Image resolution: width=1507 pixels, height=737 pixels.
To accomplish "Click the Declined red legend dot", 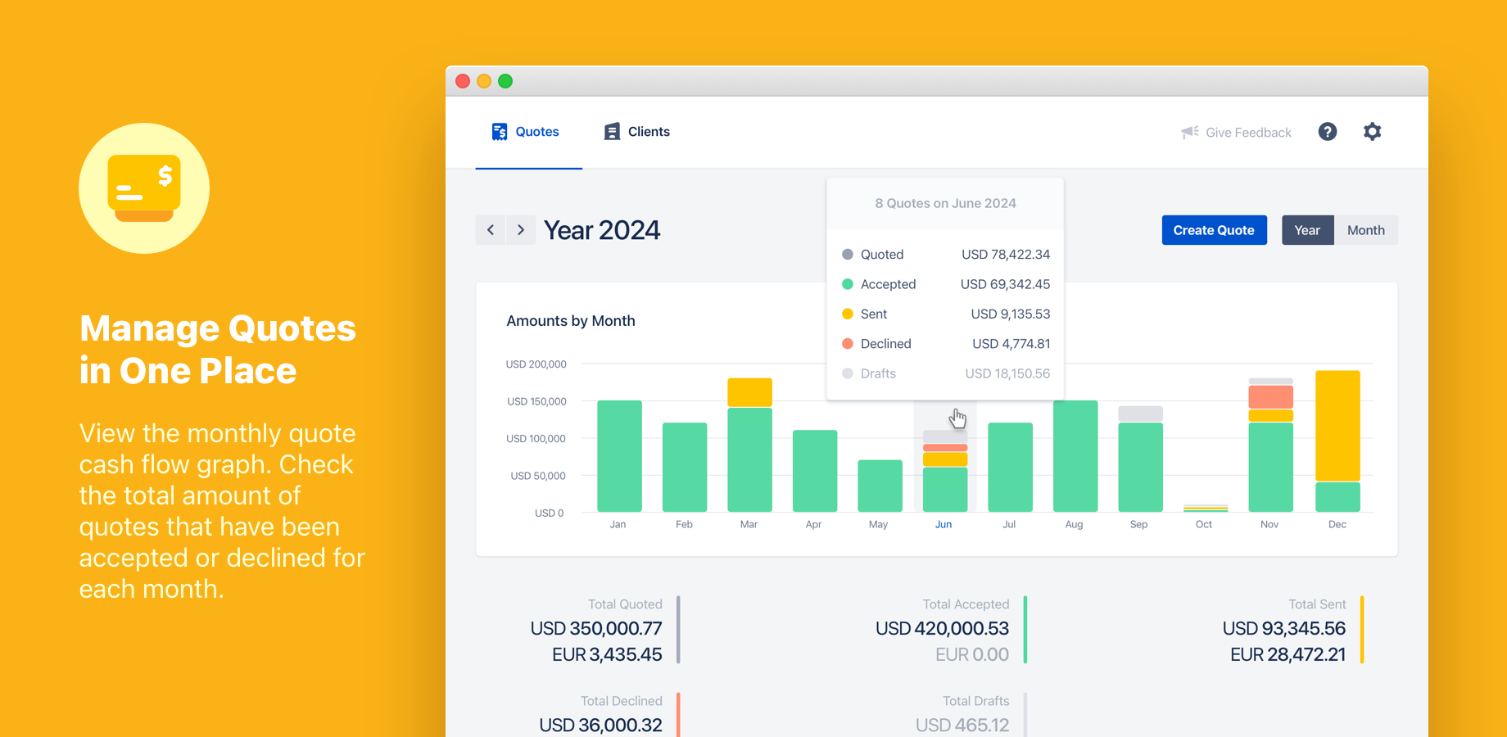I will (x=848, y=344).
